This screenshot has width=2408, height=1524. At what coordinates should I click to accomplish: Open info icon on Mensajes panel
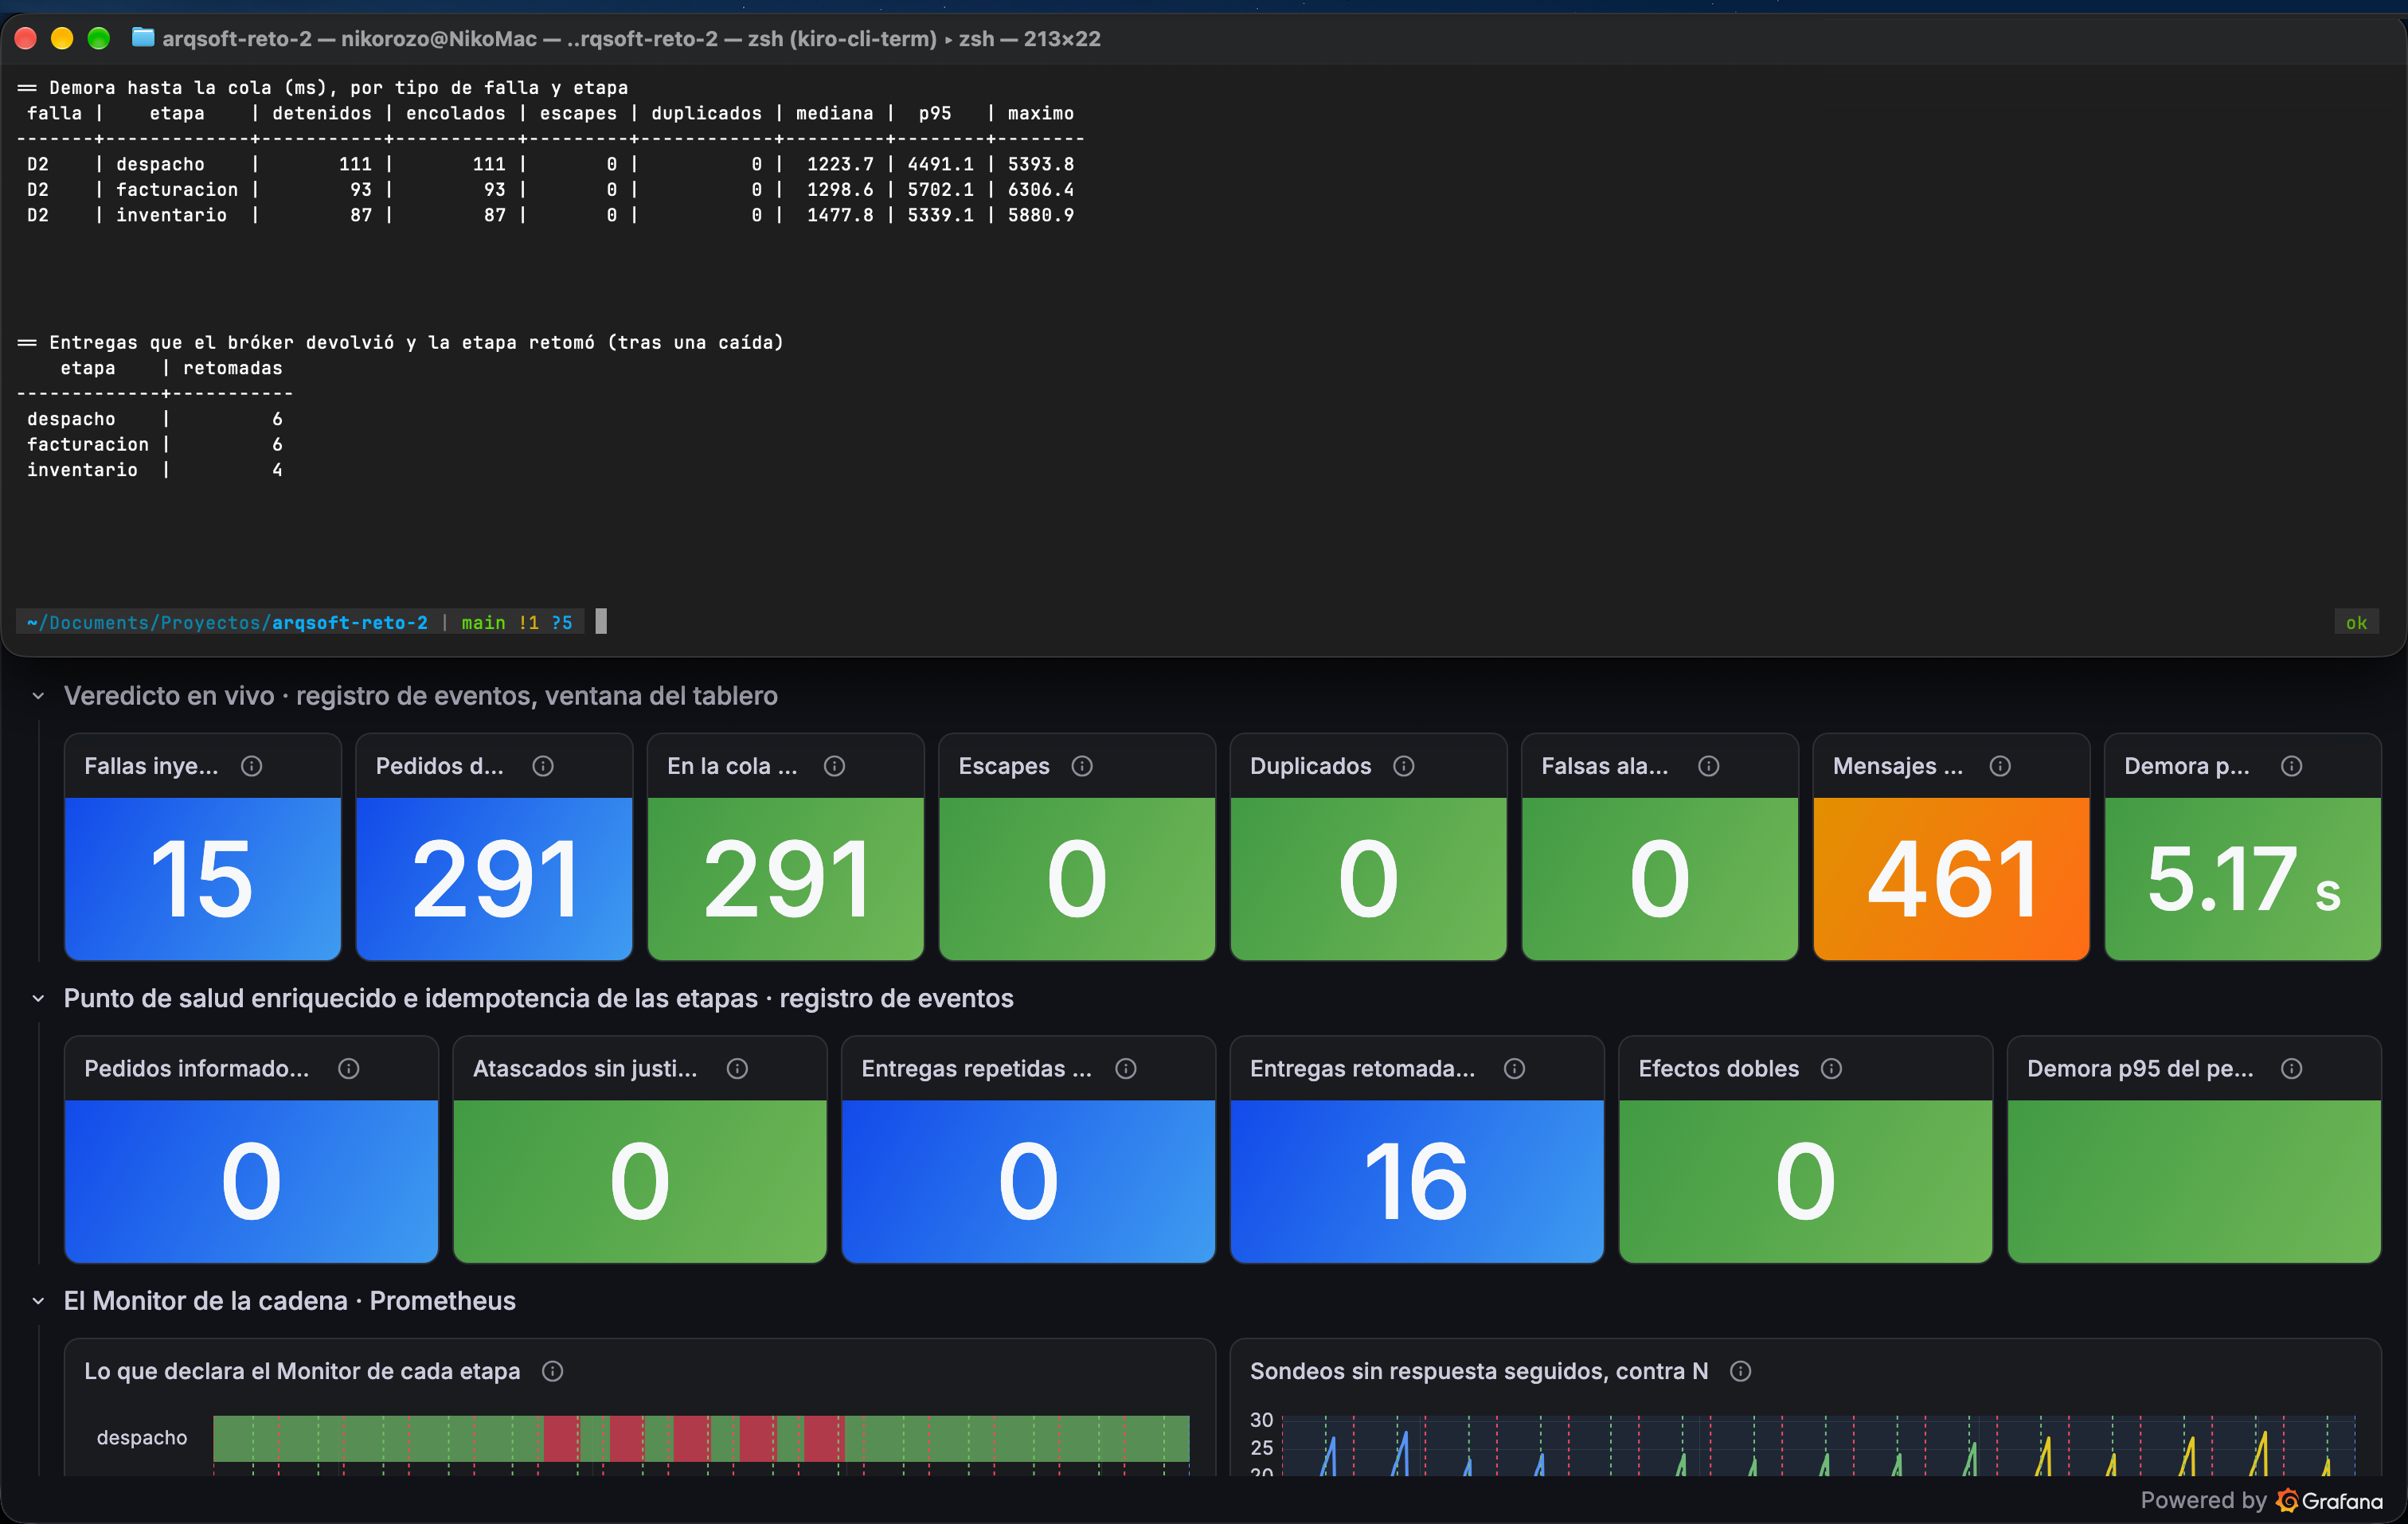[x=2000, y=766]
